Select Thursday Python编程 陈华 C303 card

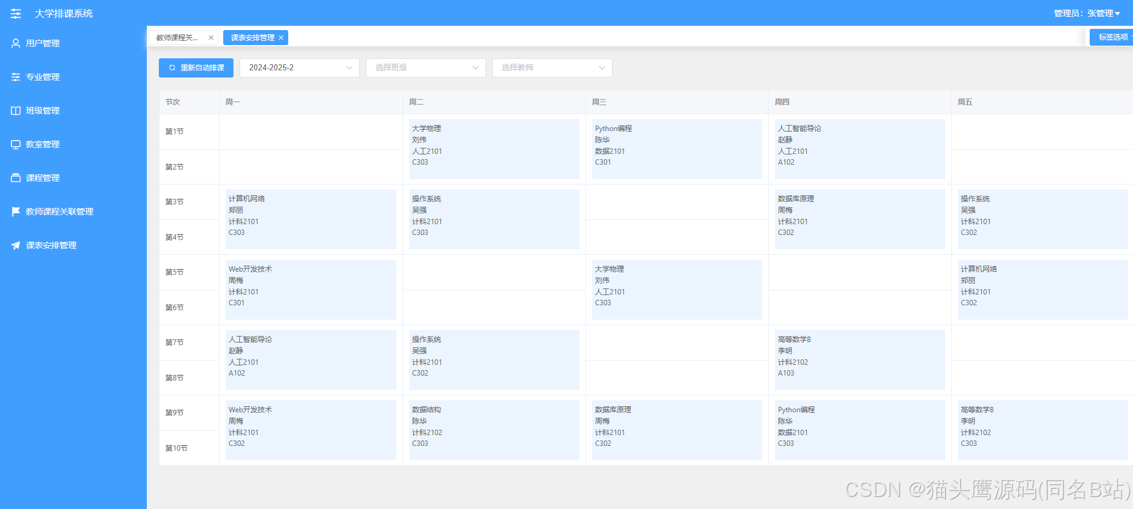pos(860,430)
